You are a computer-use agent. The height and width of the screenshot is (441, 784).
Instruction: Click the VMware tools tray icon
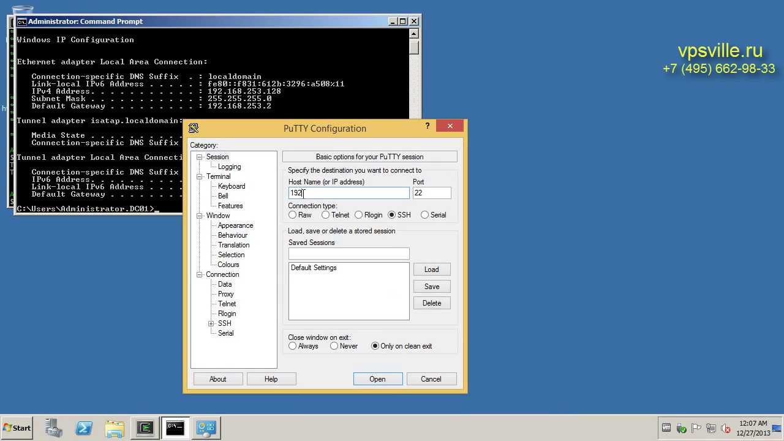coord(666,428)
